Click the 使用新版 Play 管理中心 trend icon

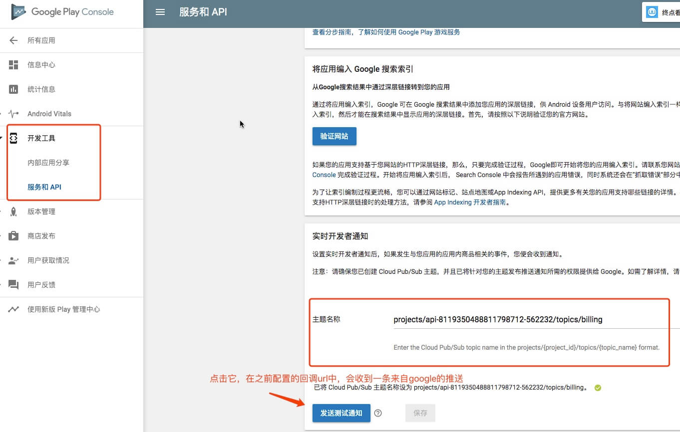(x=13, y=309)
